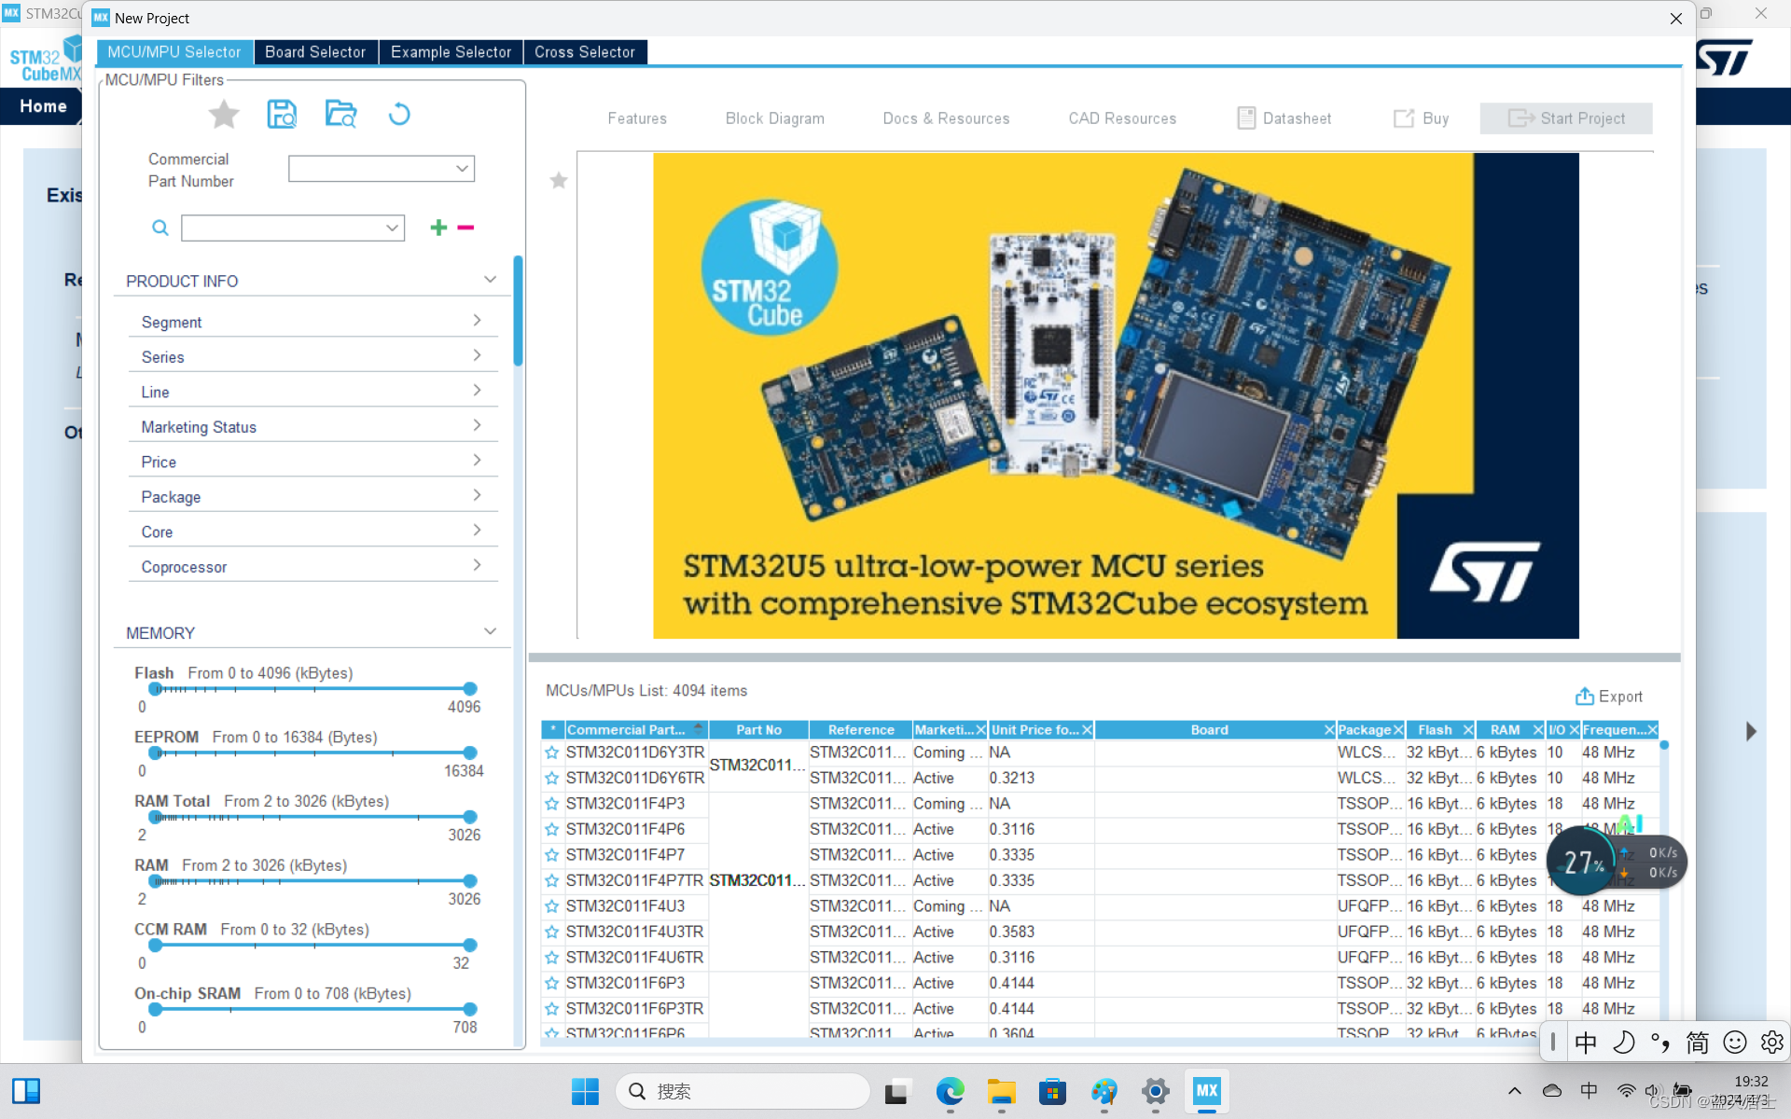Click the Flash maximum slider handle
This screenshot has height=1119, width=1791.
click(470, 688)
